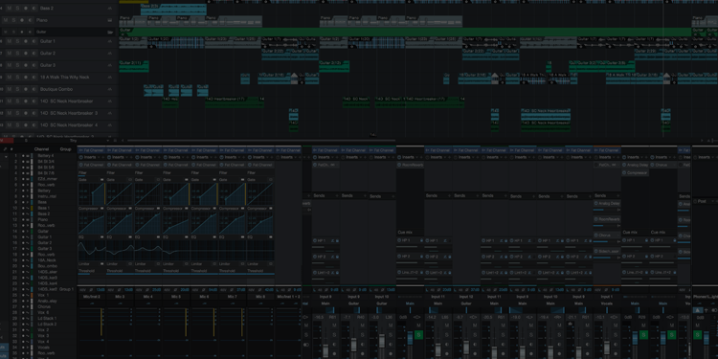The height and width of the screenshot is (359, 718).
Task: Click the Piano track keyboard icon
Action: (110, 20)
